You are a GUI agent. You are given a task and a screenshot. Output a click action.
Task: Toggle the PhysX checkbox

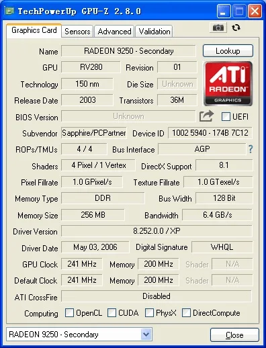149,312
